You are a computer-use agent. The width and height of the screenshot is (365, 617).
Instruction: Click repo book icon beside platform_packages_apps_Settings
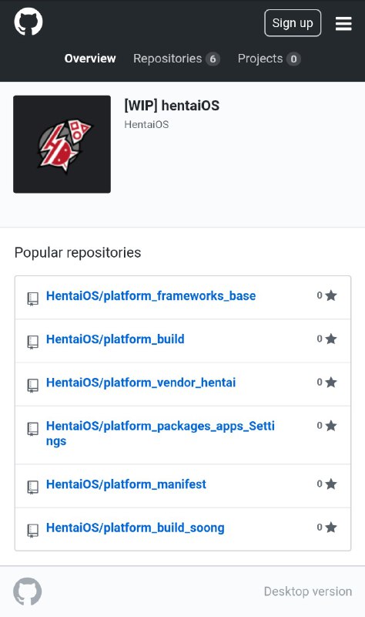(32, 429)
